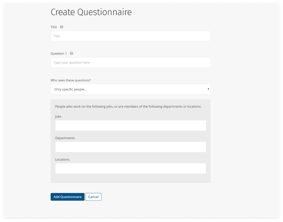This screenshot has width=283, height=222.
Task: Click the 'Title' field label
Action: (x=54, y=27)
